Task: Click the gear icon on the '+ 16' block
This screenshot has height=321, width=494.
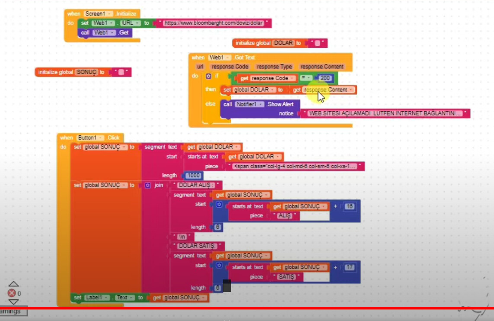Action: [x=219, y=204]
